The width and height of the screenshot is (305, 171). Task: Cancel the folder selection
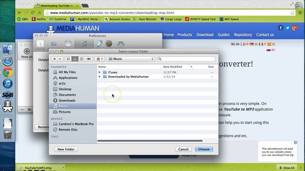point(183,149)
